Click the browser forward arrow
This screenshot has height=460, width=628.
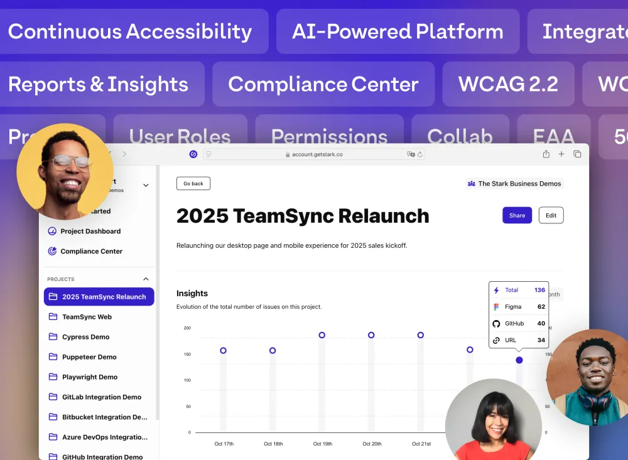[x=124, y=154]
